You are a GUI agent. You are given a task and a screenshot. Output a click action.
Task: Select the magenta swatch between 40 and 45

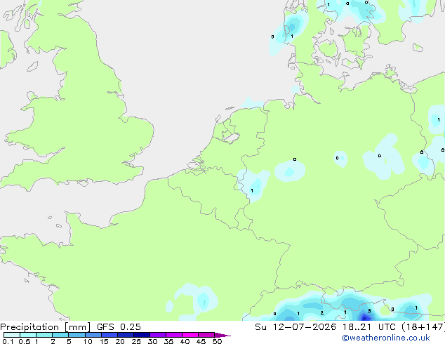[190, 335]
